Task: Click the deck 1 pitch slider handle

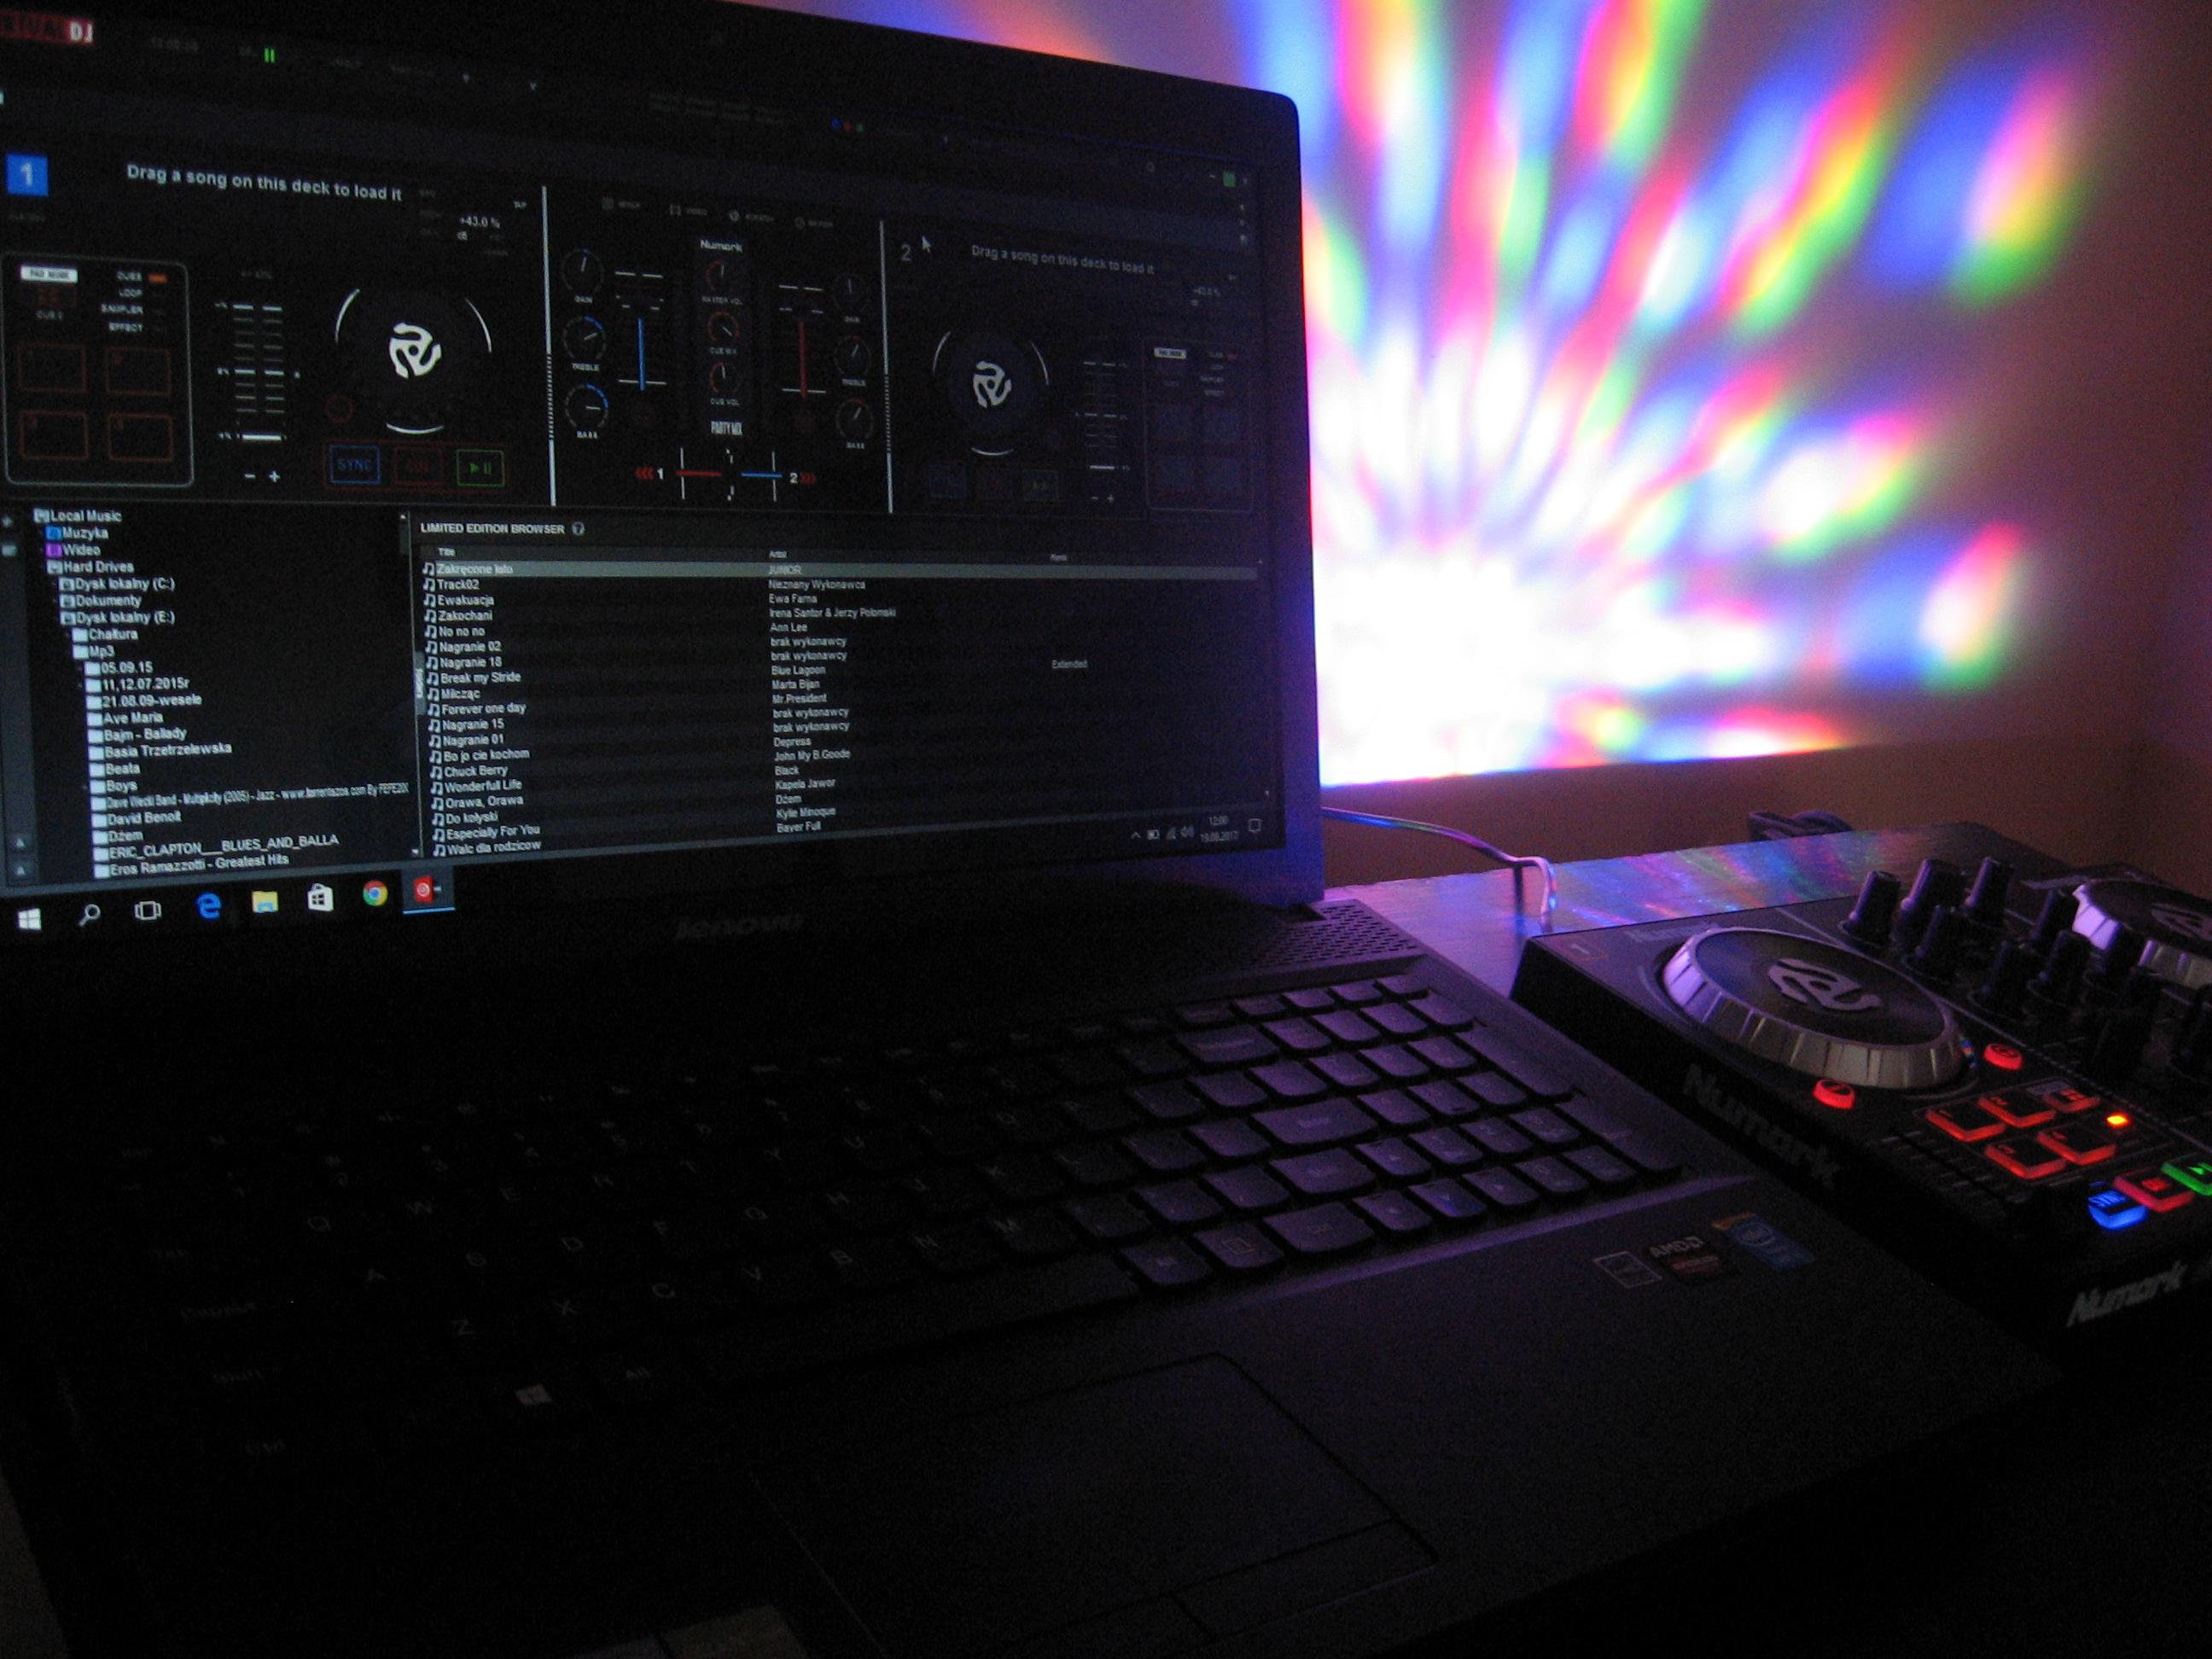Action: pos(261,437)
